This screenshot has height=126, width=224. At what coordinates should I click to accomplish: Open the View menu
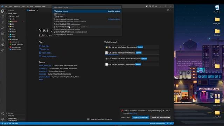(x=23, y=6)
